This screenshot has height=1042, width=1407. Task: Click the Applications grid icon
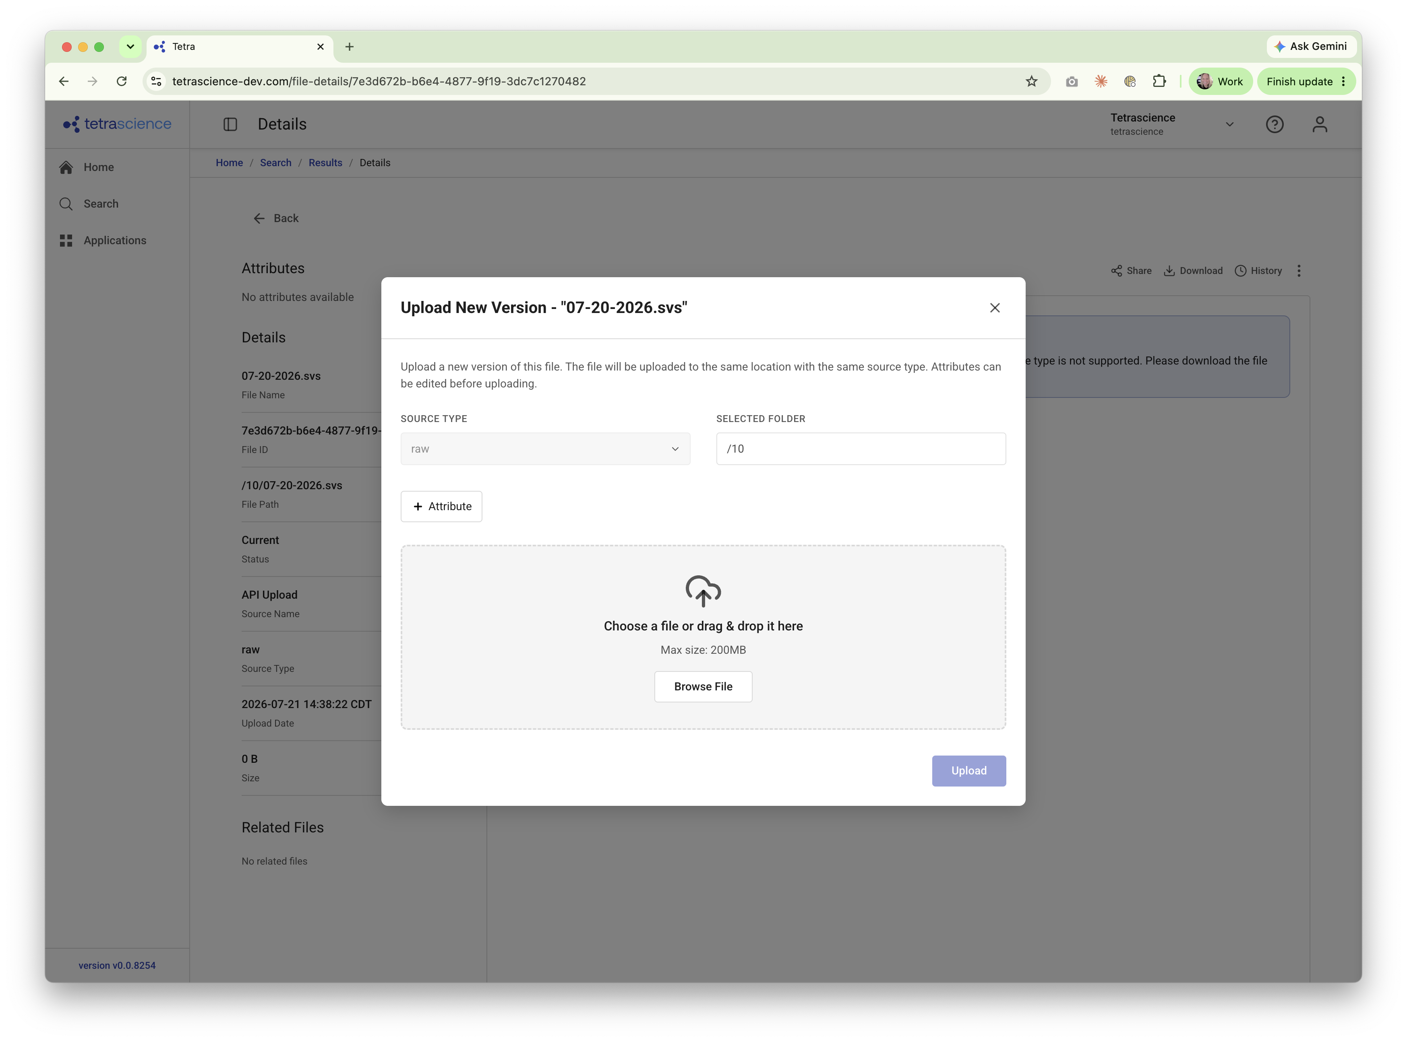66,240
